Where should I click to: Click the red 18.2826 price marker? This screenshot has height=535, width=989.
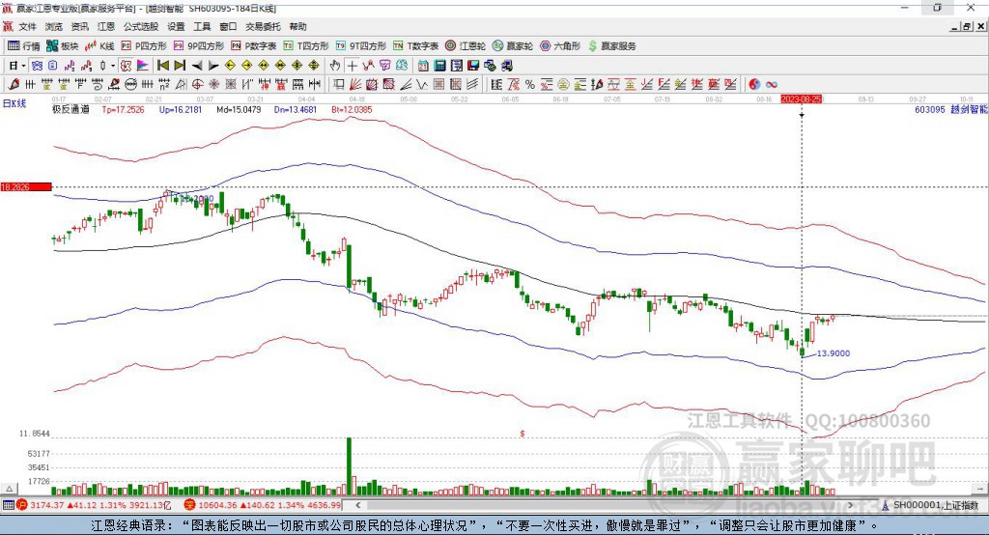point(26,186)
